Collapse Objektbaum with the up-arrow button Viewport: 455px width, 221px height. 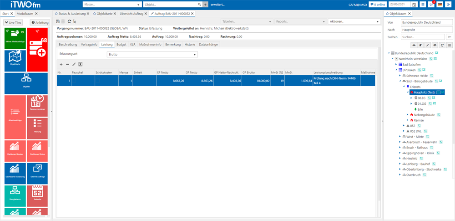point(414,45)
